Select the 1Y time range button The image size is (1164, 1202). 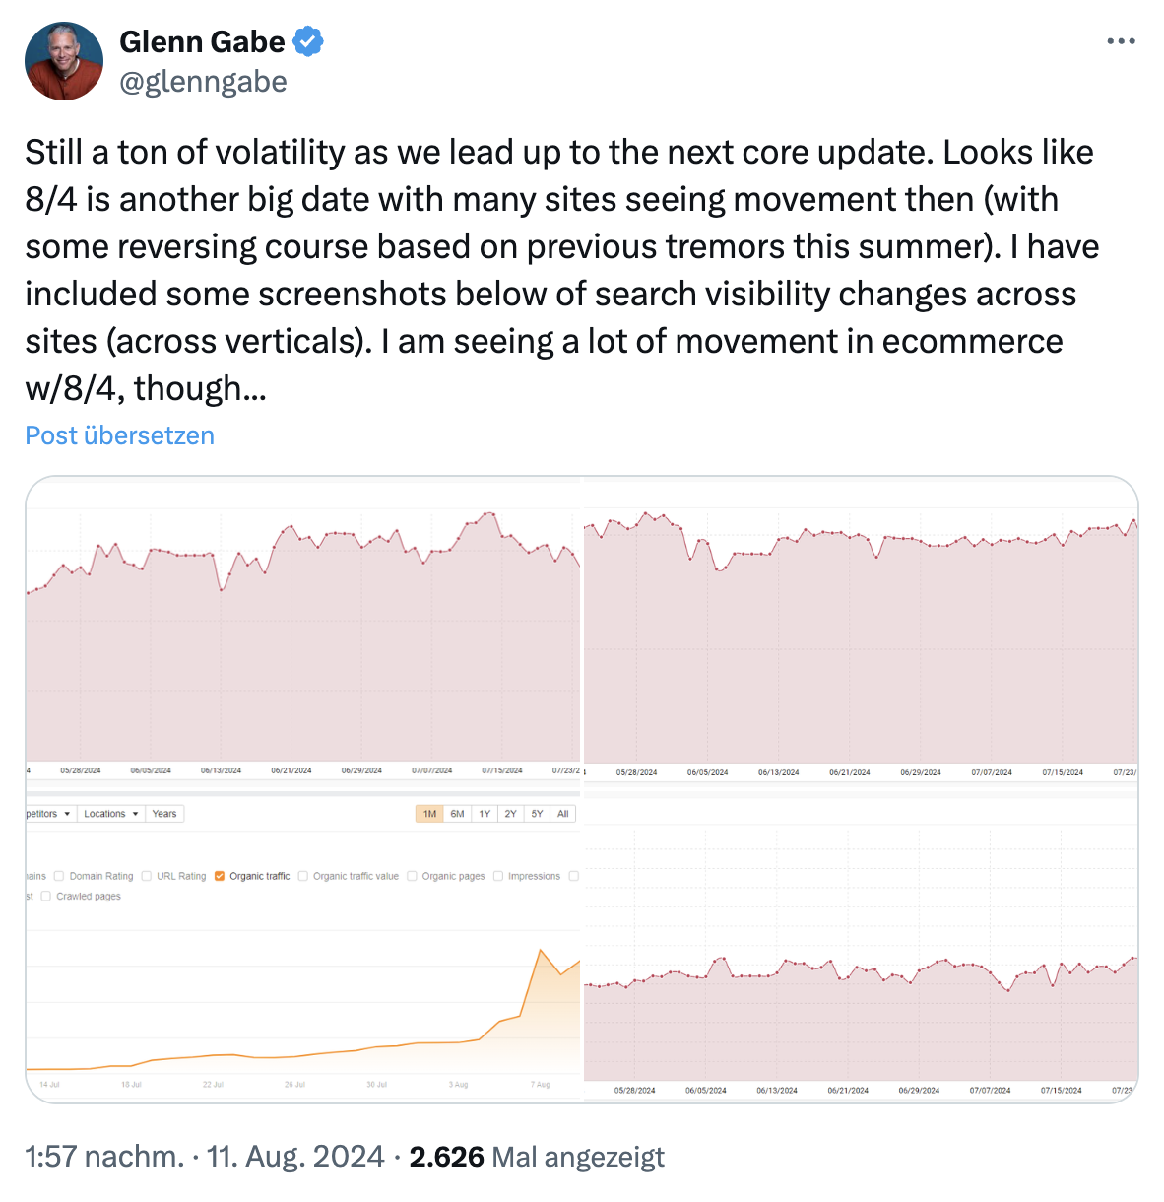(484, 814)
